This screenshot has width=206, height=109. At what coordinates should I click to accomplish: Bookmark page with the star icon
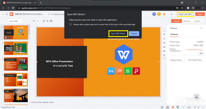[x=182, y=8]
